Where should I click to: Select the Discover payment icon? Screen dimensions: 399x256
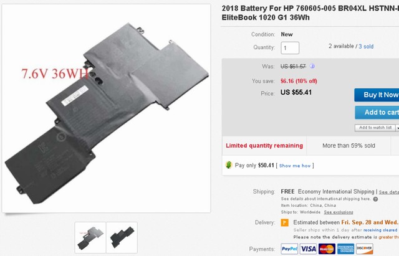tap(364, 249)
